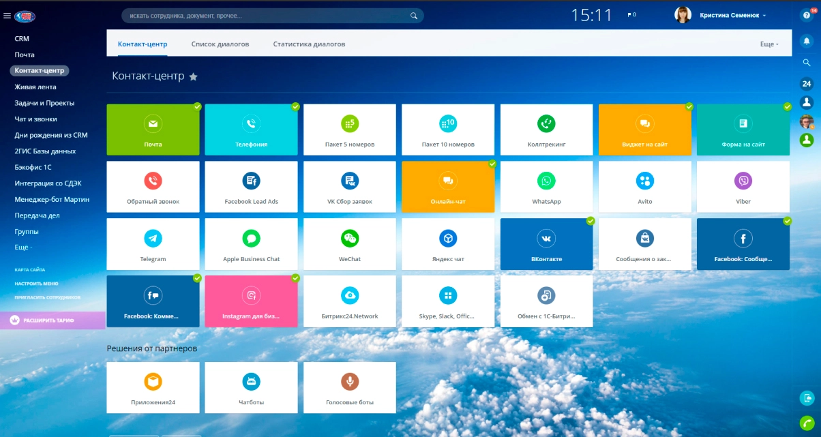Open the ВКонтакте channel tile
Viewport: 821px width, 437px height.
547,244
